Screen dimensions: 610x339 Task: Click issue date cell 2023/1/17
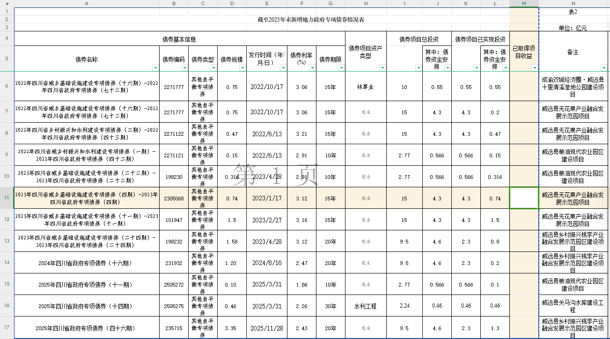(267, 198)
